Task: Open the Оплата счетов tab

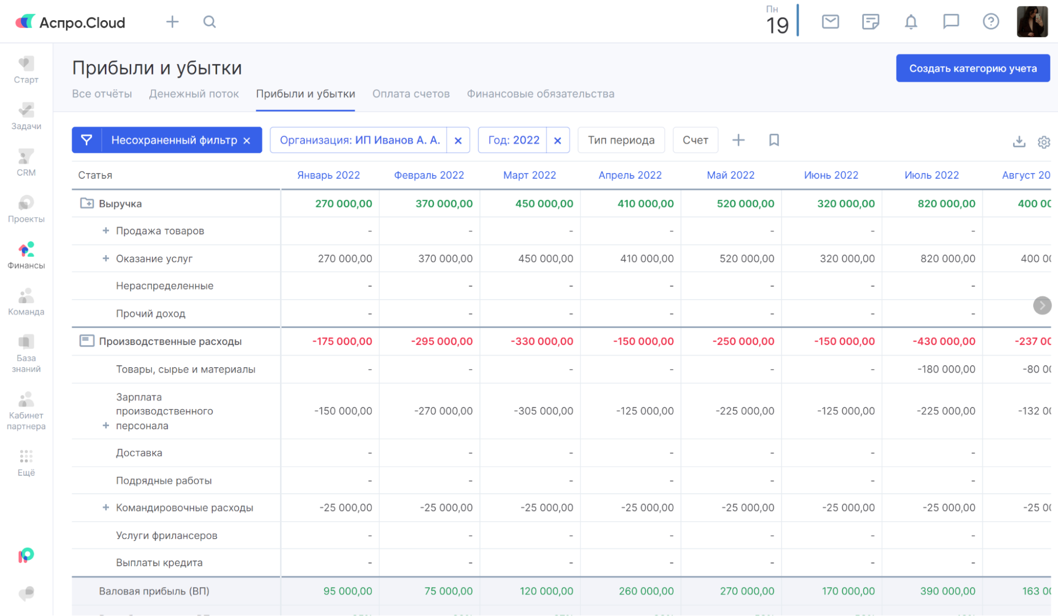Action: pyautogui.click(x=411, y=94)
